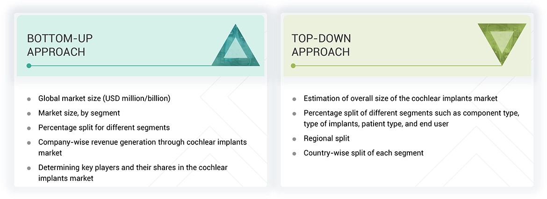Click the green downward triangle icon
Viewport: 547px width, 199px height.
tap(502, 43)
